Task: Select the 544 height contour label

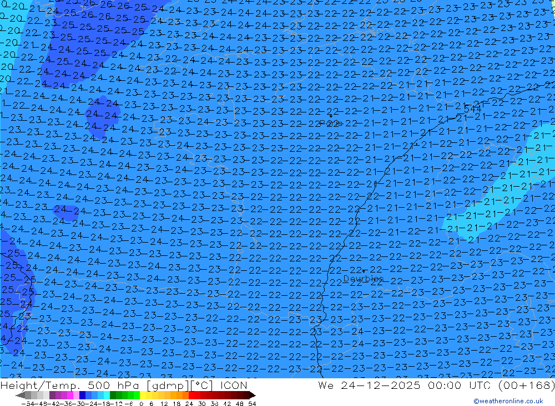Action: [x=472, y=109]
